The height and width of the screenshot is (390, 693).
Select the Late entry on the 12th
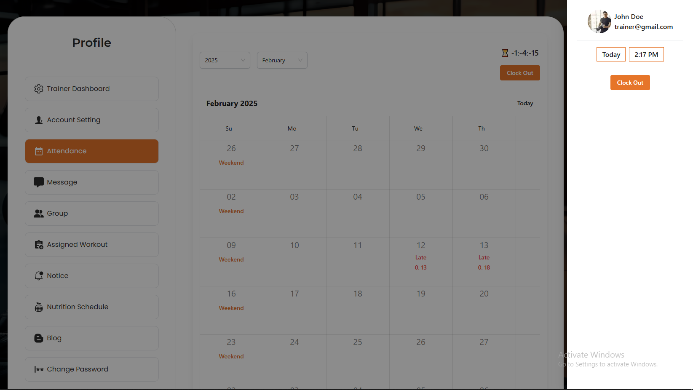pos(420,258)
